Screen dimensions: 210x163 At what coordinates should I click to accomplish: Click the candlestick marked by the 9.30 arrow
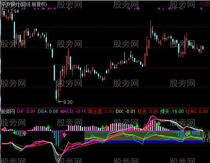(x=58, y=92)
